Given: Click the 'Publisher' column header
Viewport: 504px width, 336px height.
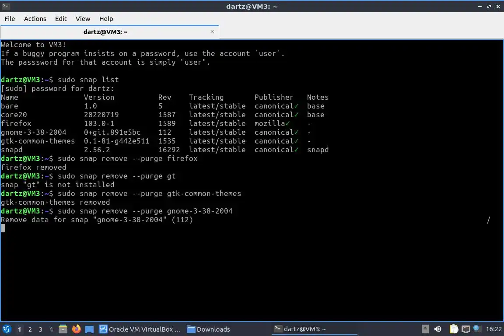Looking at the screenshot, I should click(274, 97).
